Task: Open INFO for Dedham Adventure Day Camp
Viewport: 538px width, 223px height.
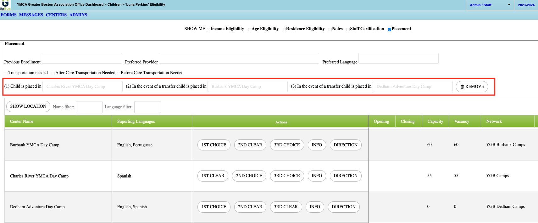Action: (315, 207)
